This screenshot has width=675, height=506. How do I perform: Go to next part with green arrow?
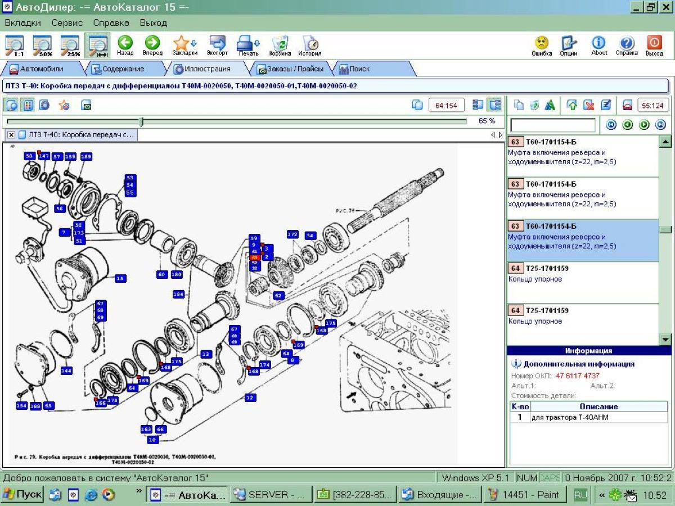(x=645, y=125)
